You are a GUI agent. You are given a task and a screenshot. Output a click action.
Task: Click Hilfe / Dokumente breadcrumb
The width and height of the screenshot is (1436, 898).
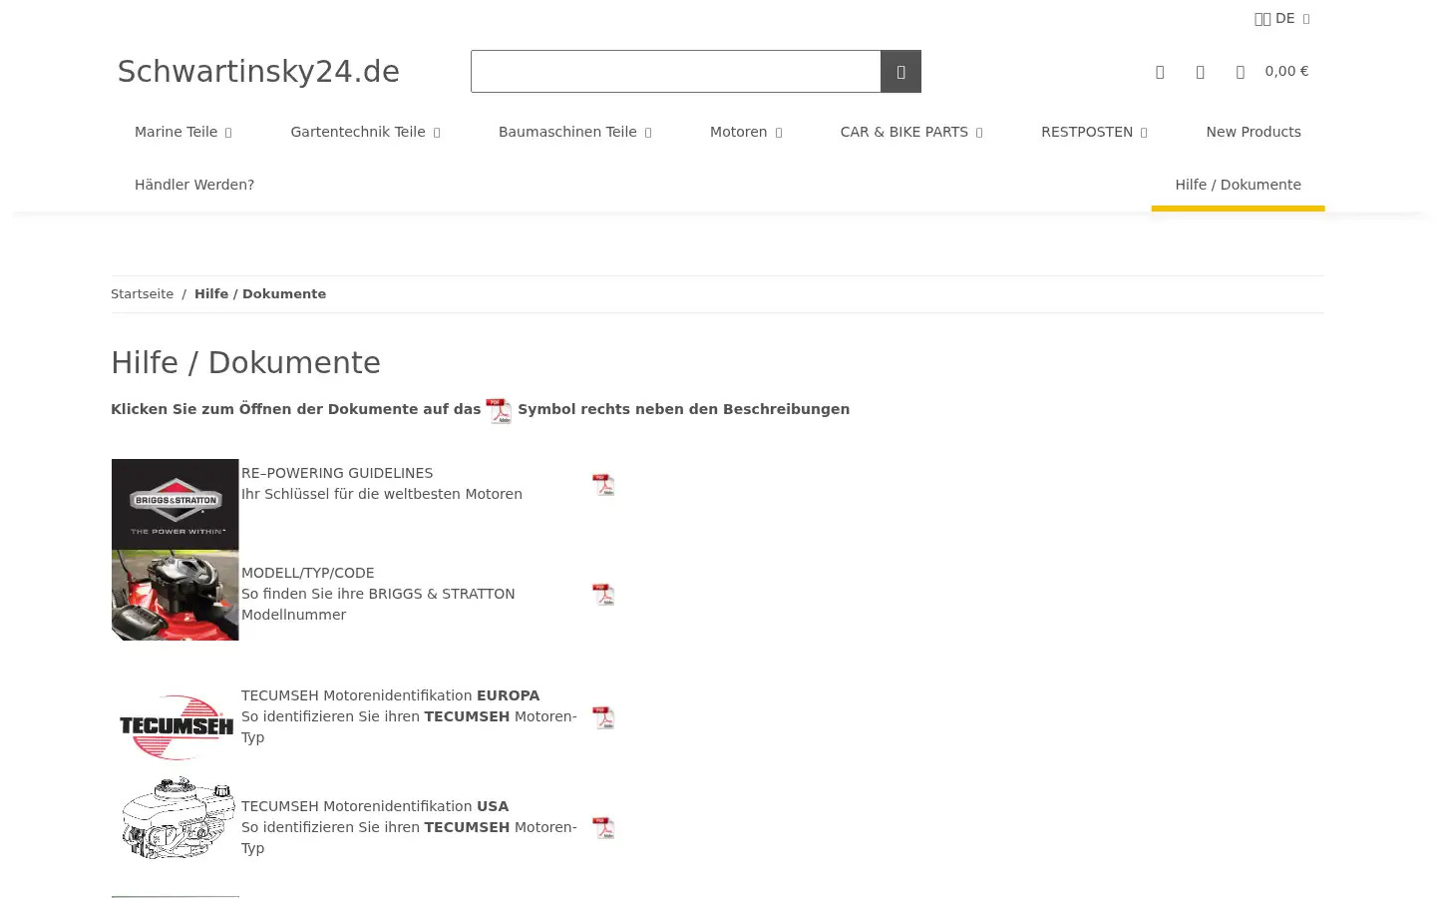pos(260,294)
